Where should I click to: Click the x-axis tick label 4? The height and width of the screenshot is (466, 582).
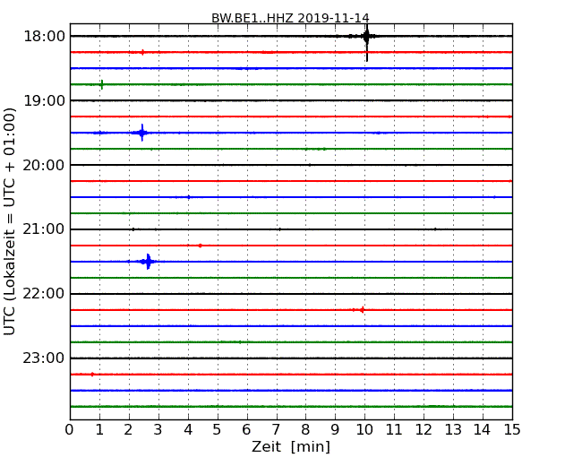click(188, 430)
